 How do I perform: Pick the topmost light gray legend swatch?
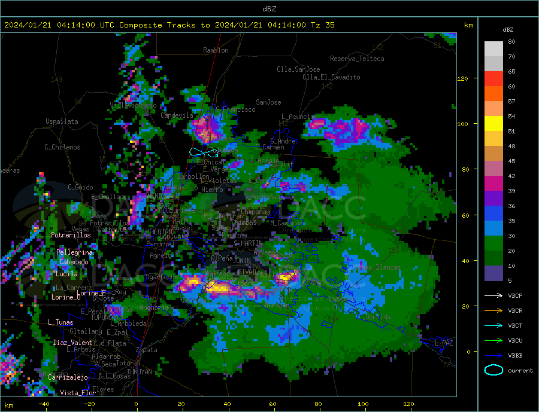pos(493,49)
